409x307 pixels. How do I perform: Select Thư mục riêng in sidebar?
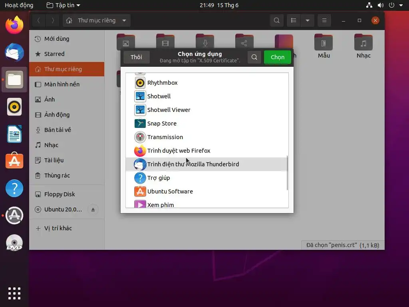click(x=67, y=69)
